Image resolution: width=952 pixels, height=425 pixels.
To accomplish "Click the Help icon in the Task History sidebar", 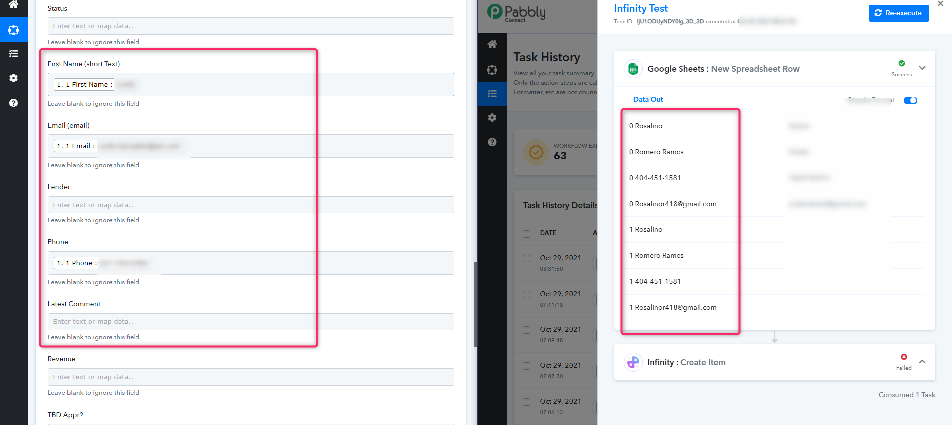I will point(492,142).
